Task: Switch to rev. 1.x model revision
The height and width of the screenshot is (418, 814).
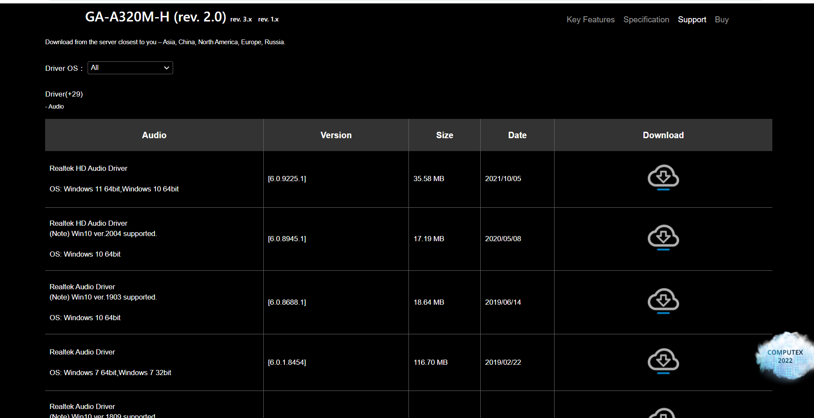Action: click(268, 19)
